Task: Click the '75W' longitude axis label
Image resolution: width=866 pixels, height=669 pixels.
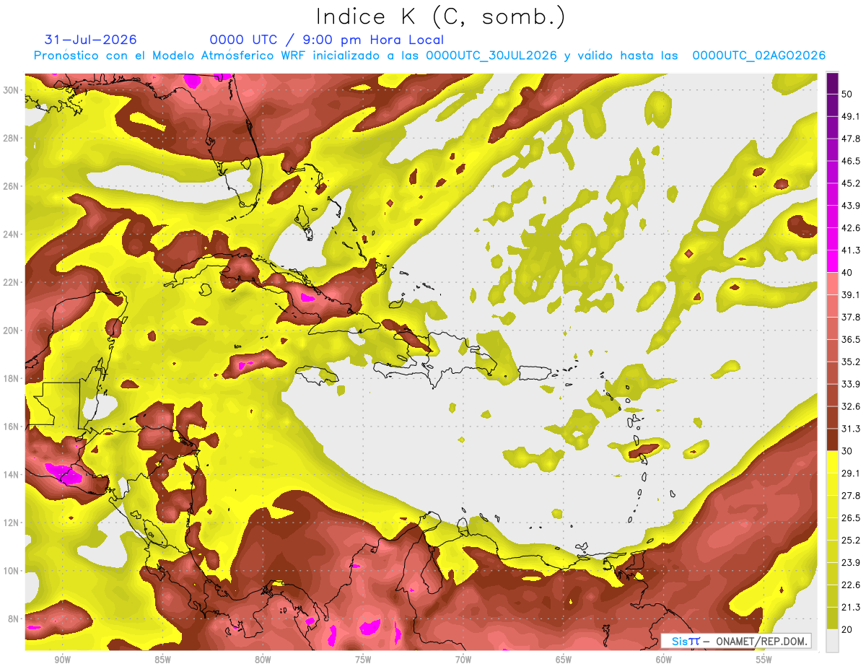Action: pos(363,660)
